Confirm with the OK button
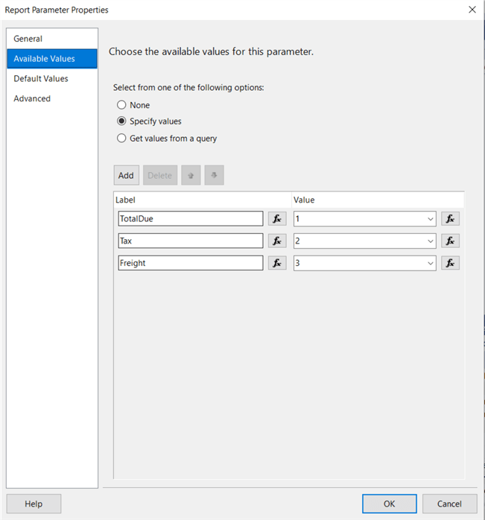485x520 pixels. [390, 504]
